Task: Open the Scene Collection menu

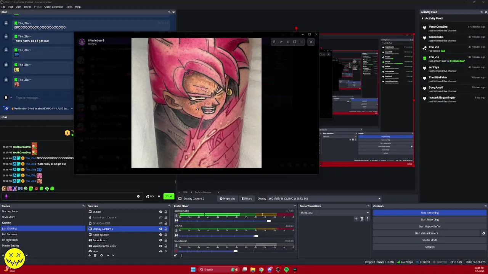Action: click(x=54, y=7)
